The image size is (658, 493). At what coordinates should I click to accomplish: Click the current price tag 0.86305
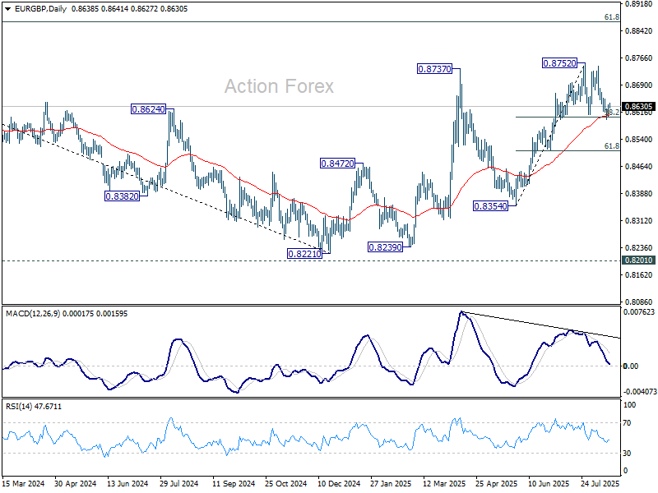click(x=639, y=107)
